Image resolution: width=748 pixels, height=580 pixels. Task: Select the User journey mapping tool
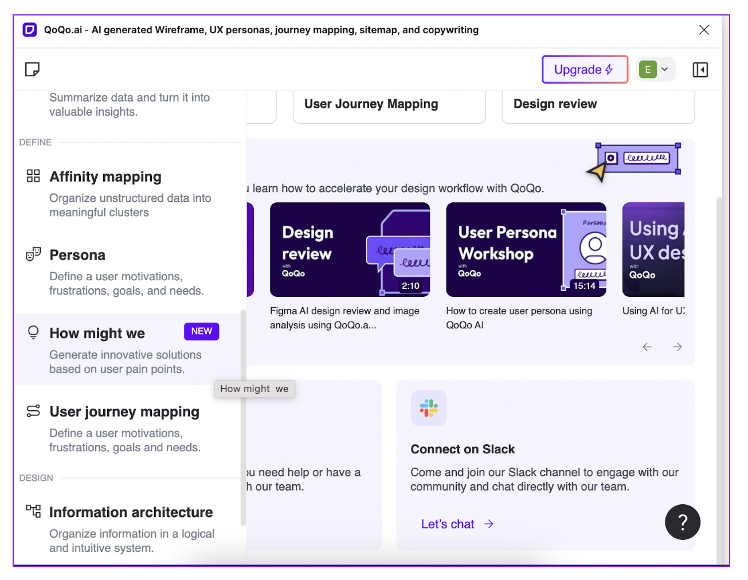tap(124, 412)
